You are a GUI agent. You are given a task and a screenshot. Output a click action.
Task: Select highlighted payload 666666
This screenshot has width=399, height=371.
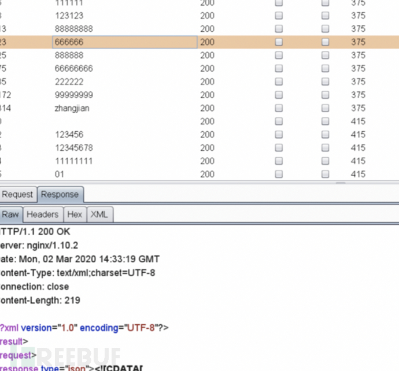pos(125,42)
